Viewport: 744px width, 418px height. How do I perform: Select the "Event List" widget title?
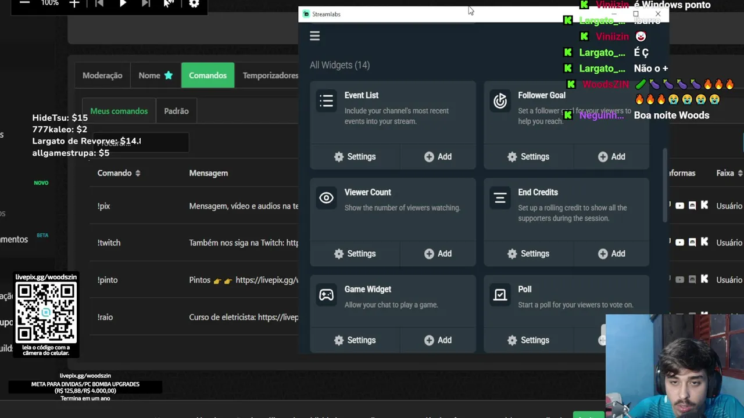pyautogui.click(x=361, y=95)
